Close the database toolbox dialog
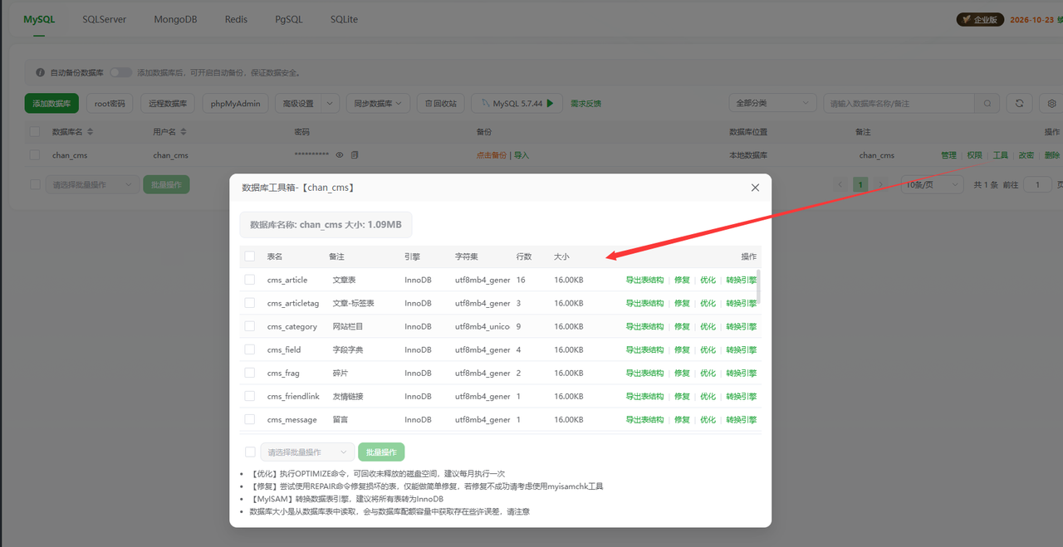Screen dimensions: 1063x547 [x=755, y=188]
